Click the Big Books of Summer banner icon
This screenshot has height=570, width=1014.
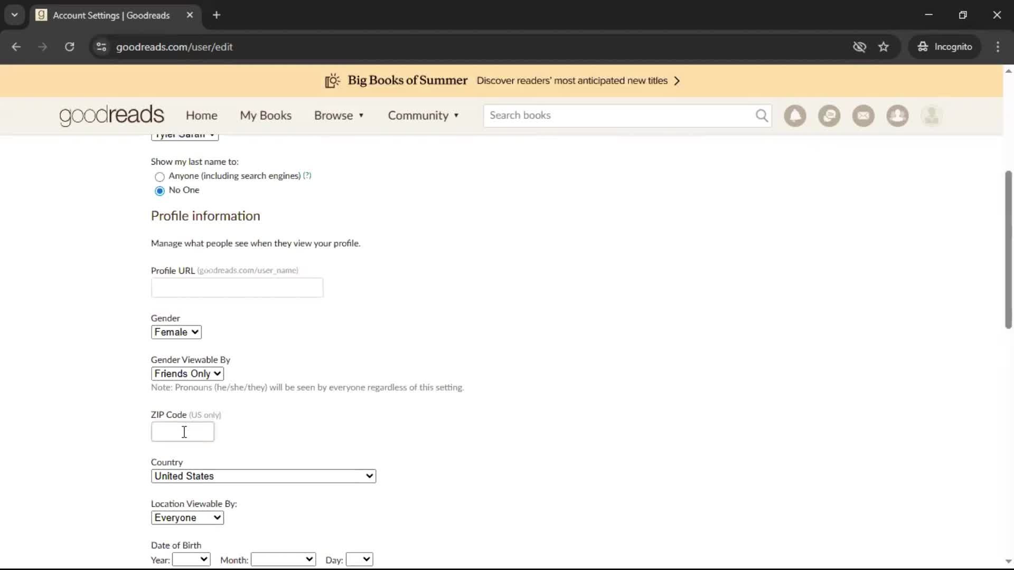[x=332, y=81]
